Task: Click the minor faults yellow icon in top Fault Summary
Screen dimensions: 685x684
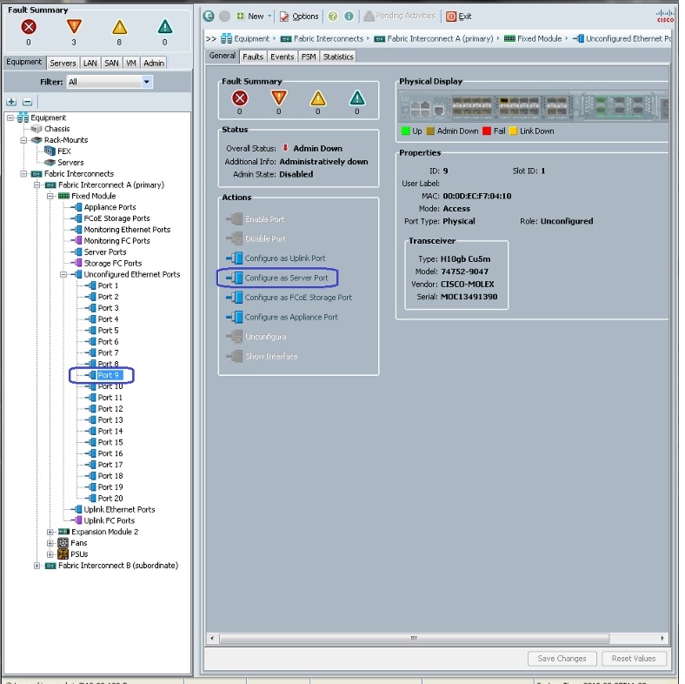Action: [x=119, y=27]
